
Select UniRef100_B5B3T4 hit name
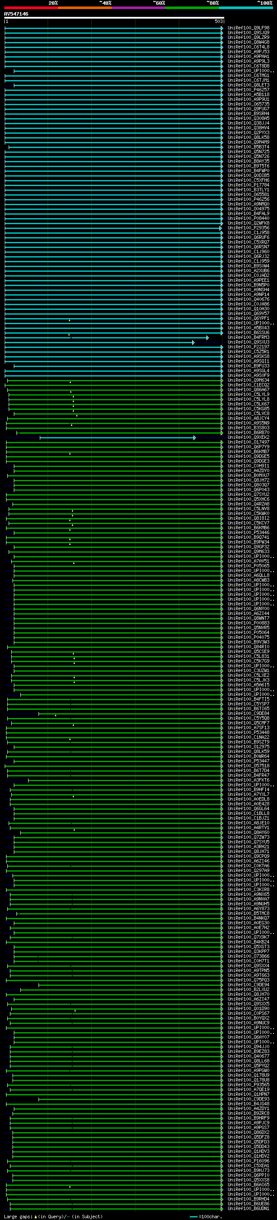(x=248, y=147)
